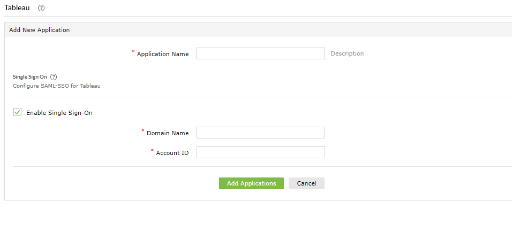
Task: Click the Single Sign On section heading
Action: [29, 77]
